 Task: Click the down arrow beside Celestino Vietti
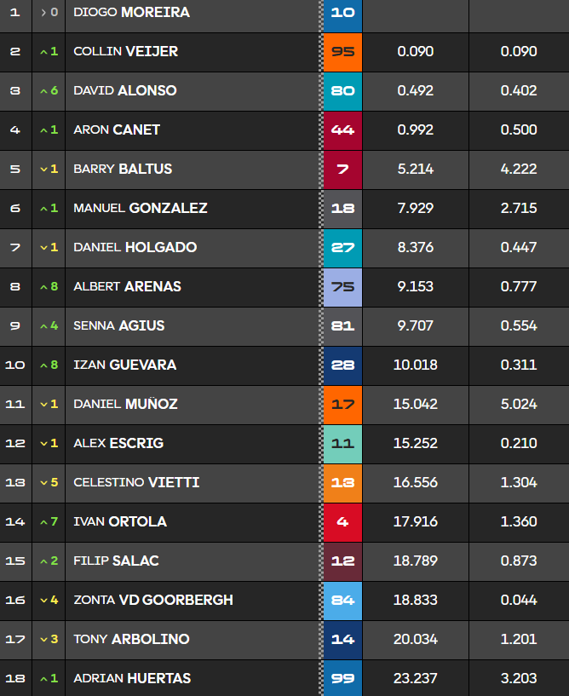(43, 483)
